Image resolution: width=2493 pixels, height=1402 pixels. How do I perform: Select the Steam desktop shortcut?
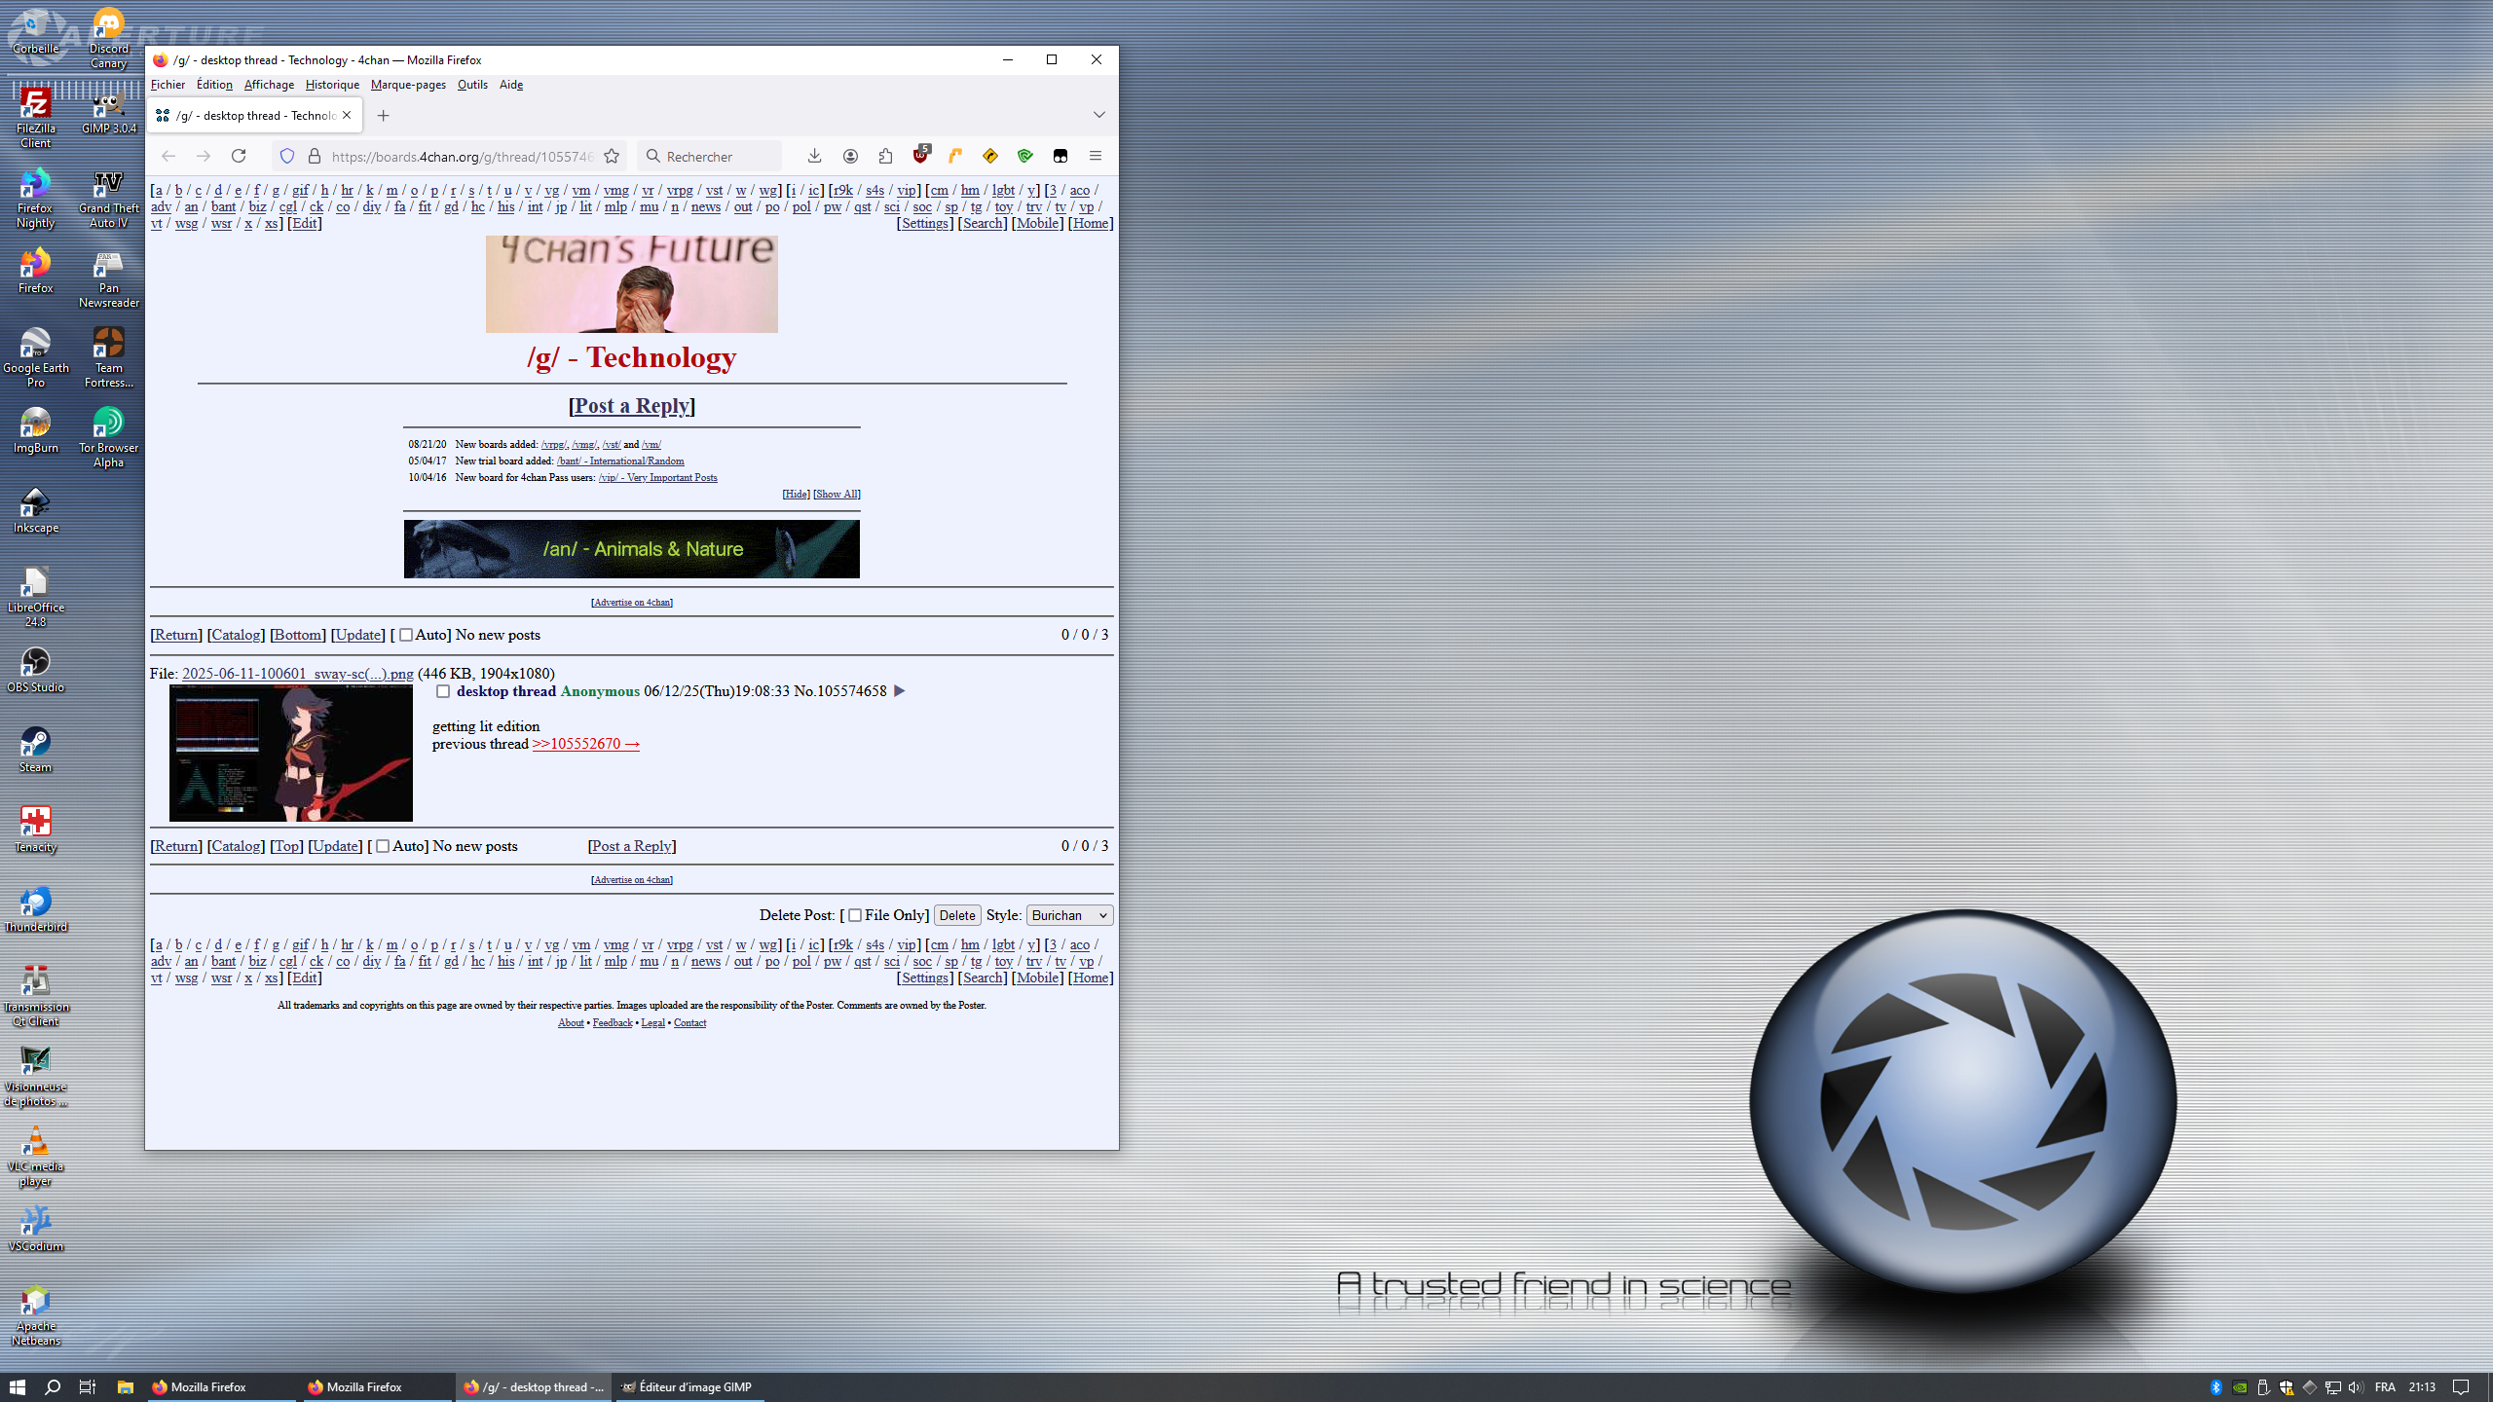click(36, 750)
